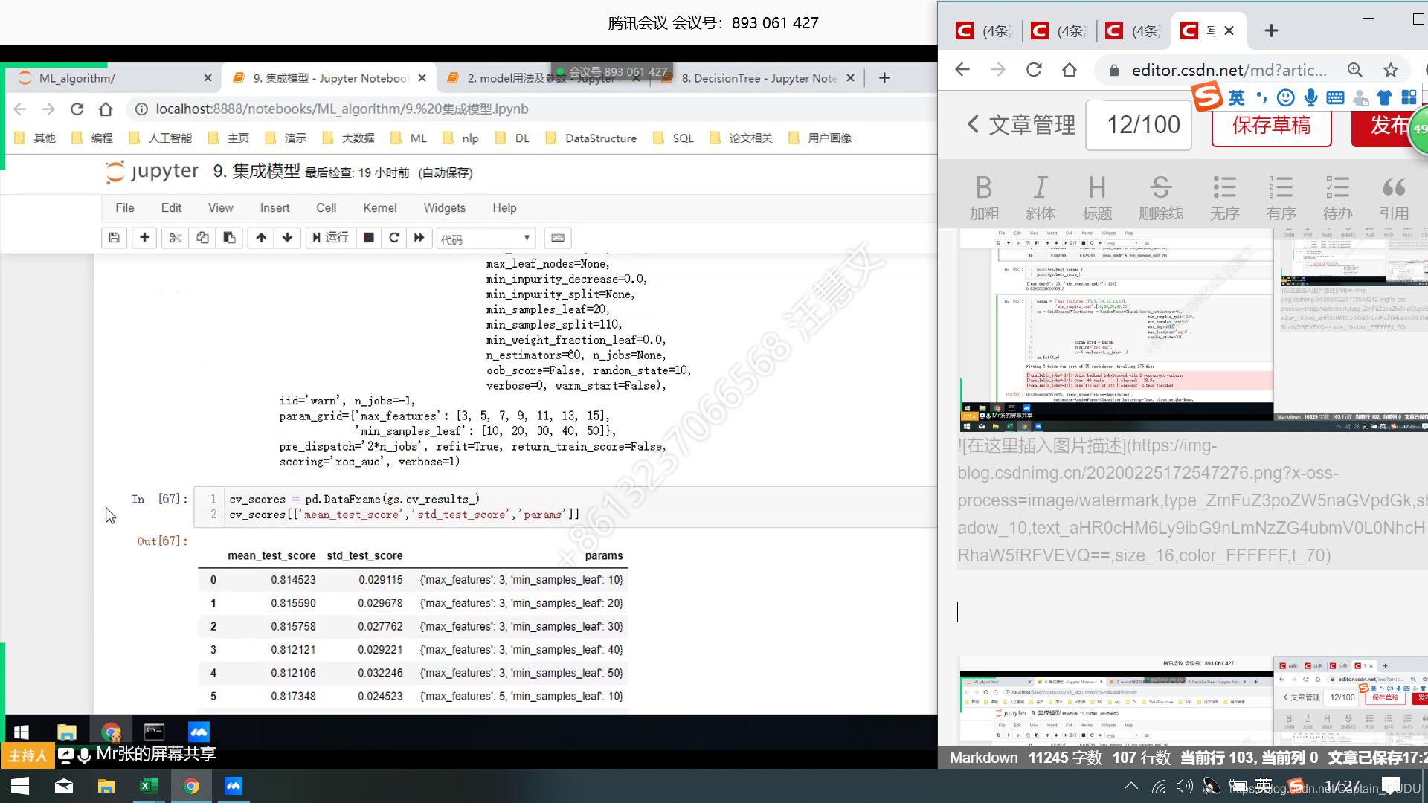Viewport: 1428px width, 803px height.
Task: Save the Jupyter notebook with the floppy icon
Action: point(114,238)
